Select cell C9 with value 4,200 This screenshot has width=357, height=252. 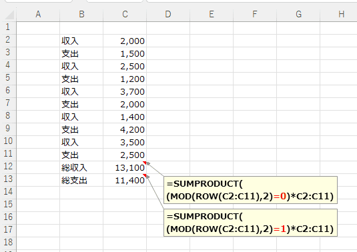[x=125, y=129]
